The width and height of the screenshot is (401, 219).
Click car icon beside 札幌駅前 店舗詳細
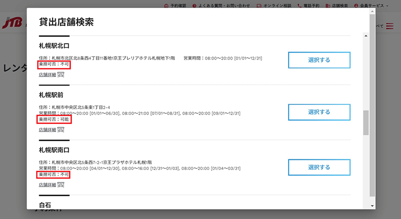tap(60, 129)
